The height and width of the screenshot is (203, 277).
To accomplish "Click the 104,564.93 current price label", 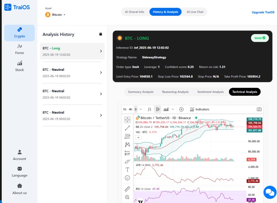I will 254,127.
